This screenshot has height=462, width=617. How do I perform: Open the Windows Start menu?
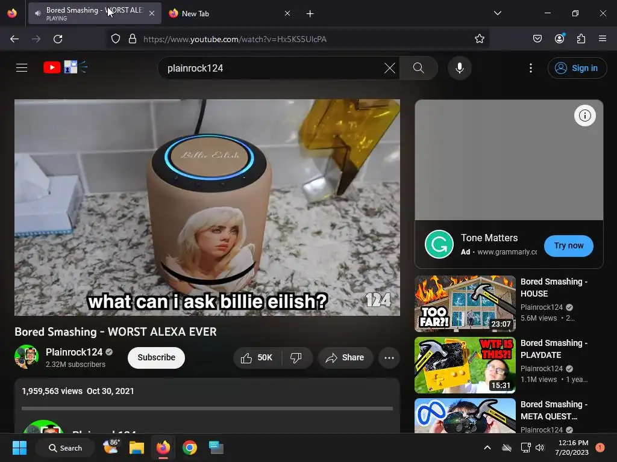pyautogui.click(x=19, y=448)
